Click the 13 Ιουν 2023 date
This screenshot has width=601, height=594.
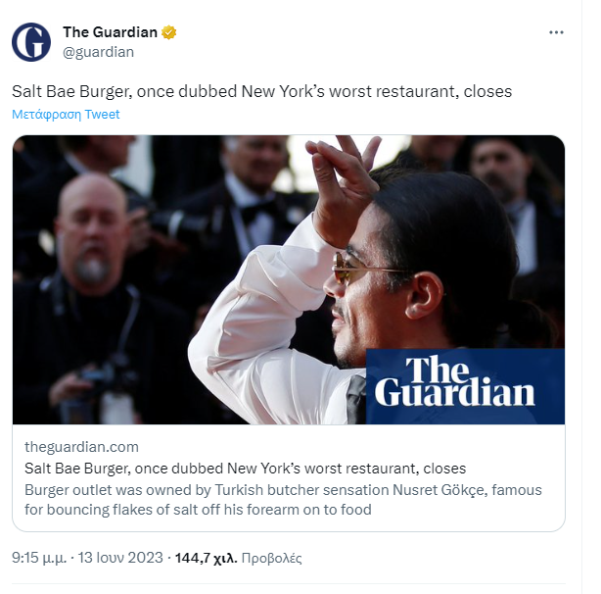120,558
